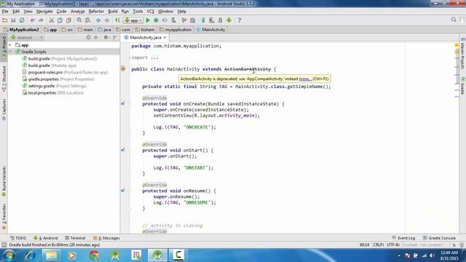This screenshot has width=466, height=262.
Task: Open the Navigate menu
Action: [x=44, y=12]
